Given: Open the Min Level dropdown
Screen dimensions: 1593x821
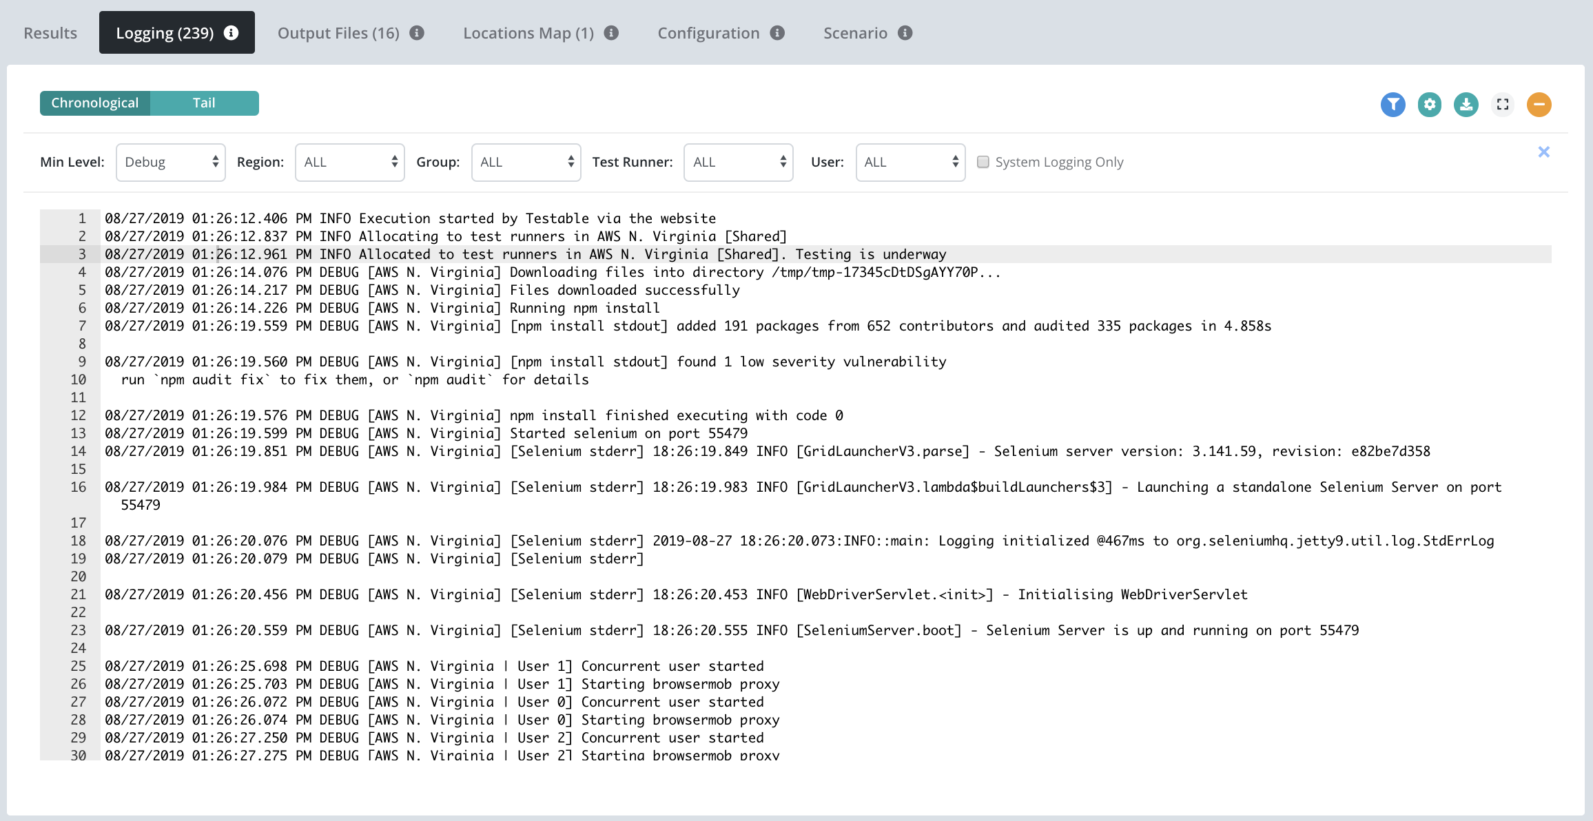Looking at the screenshot, I should (170, 163).
